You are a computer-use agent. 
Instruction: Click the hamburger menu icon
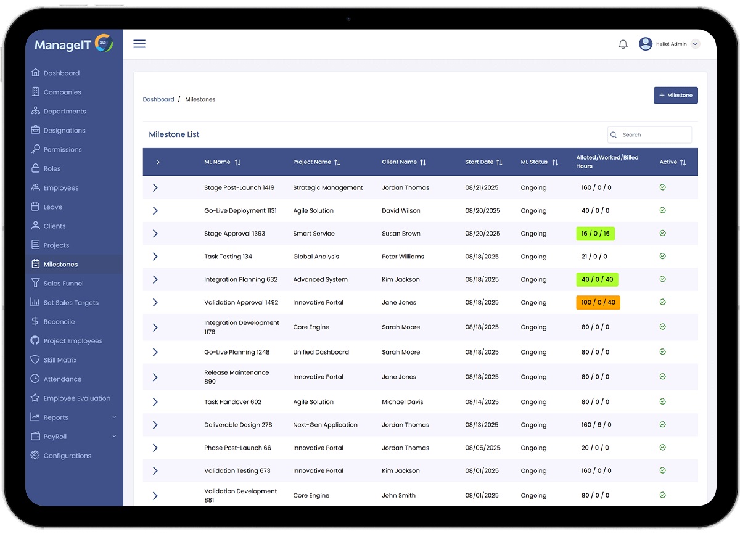pos(139,44)
